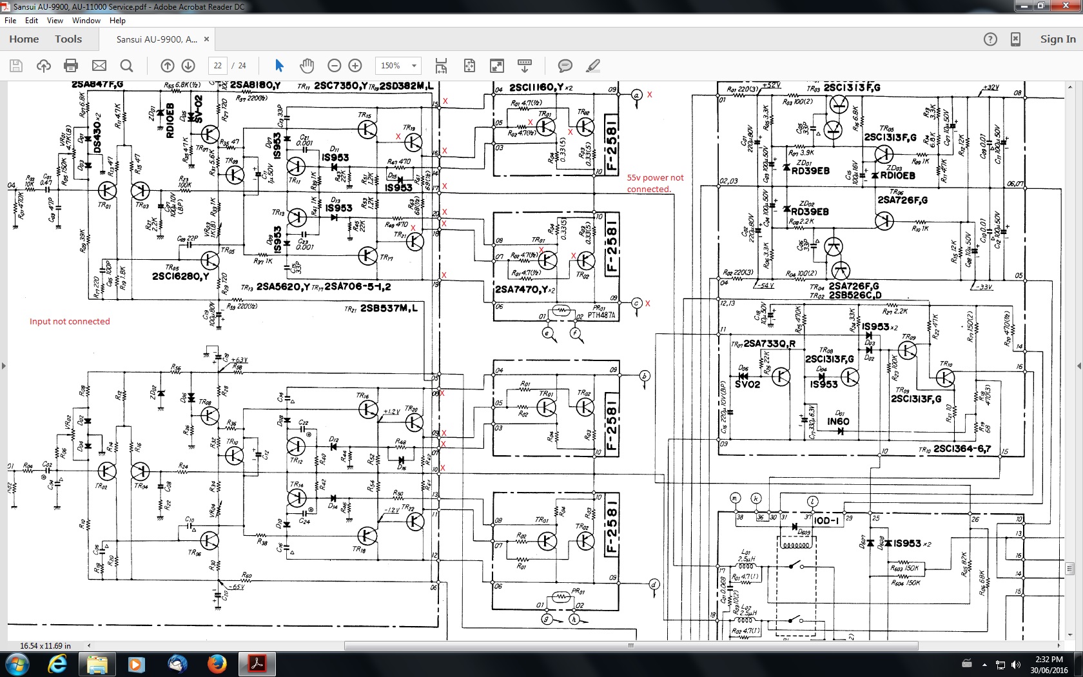Upload the file to Adobe cloud
Viewport: 1083px width, 677px height.
pyautogui.click(x=44, y=66)
